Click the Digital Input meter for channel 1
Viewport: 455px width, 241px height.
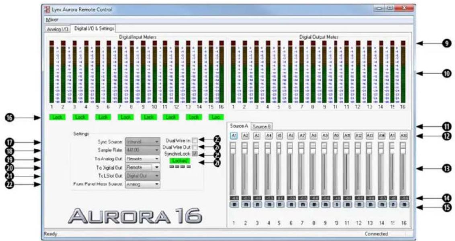coord(52,72)
